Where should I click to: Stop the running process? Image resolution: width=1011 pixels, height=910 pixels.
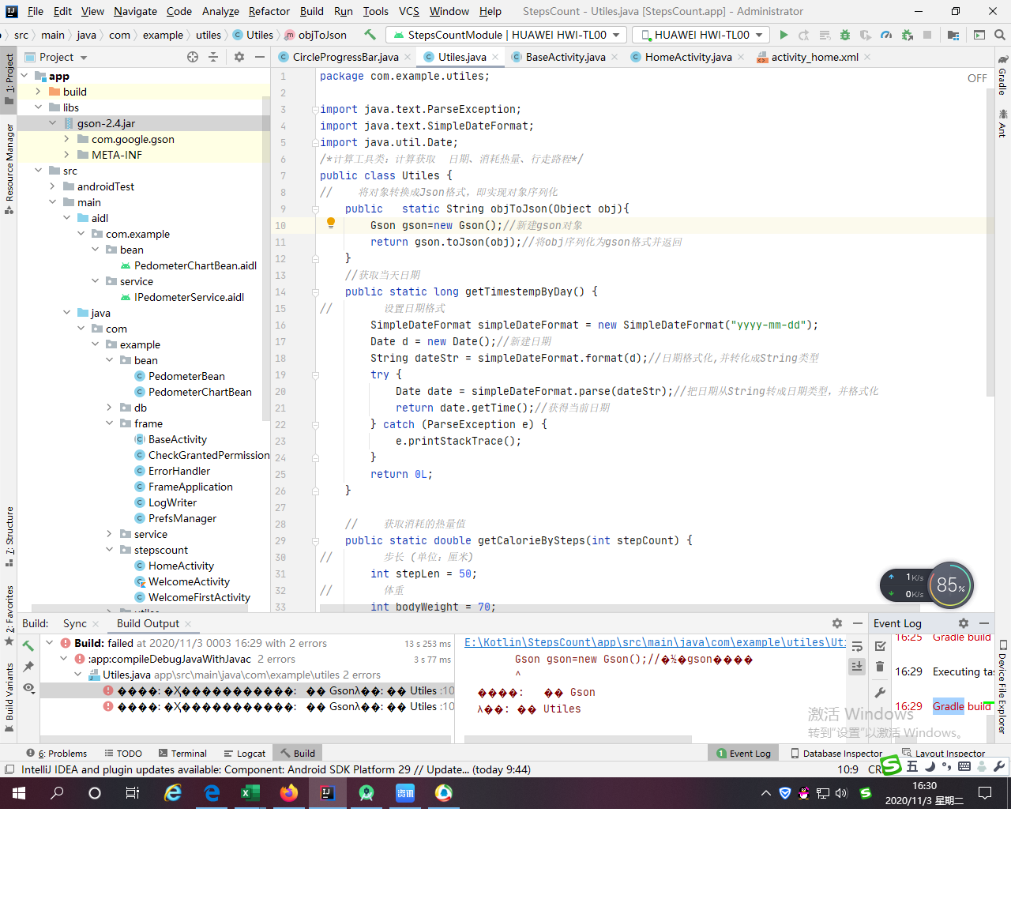(x=927, y=35)
